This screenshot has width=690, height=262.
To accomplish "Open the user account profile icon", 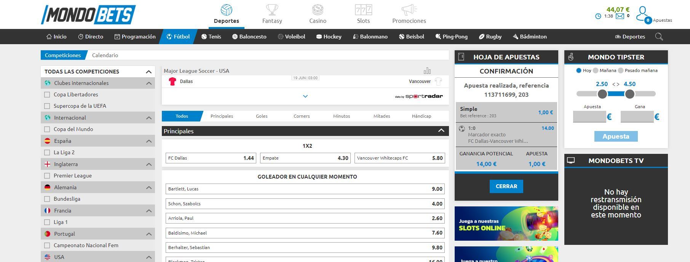I will (643, 13).
